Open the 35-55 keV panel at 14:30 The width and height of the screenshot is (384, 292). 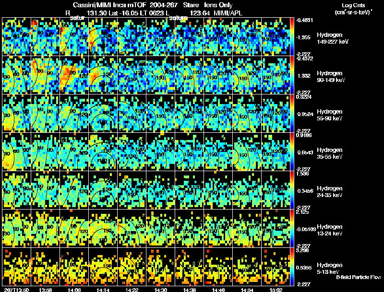coord(161,152)
